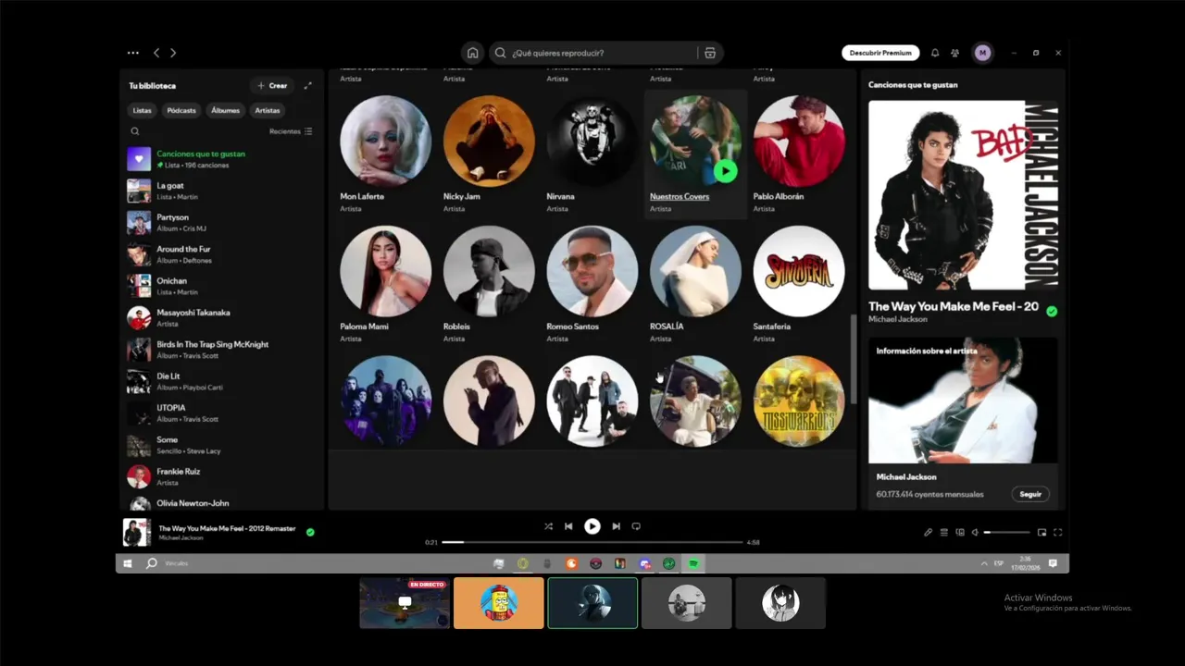Toggle repeat in playback bar
1185x666 pixels.
tap(636, 526)
